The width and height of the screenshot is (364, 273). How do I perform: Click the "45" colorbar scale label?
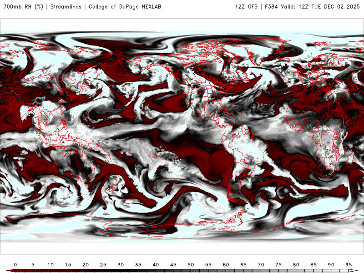(173, 265)
